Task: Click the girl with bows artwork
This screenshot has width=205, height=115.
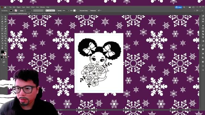Action: pyautogui.click(x=99, y=63)
